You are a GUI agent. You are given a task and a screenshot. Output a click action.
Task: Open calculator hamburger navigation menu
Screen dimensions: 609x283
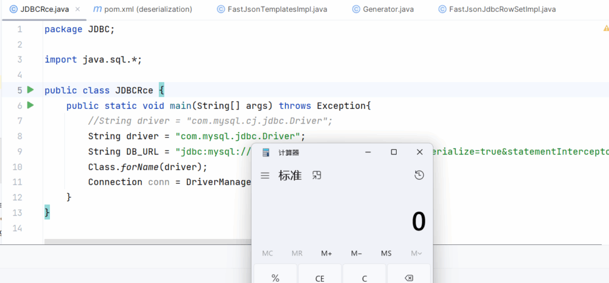265,175
